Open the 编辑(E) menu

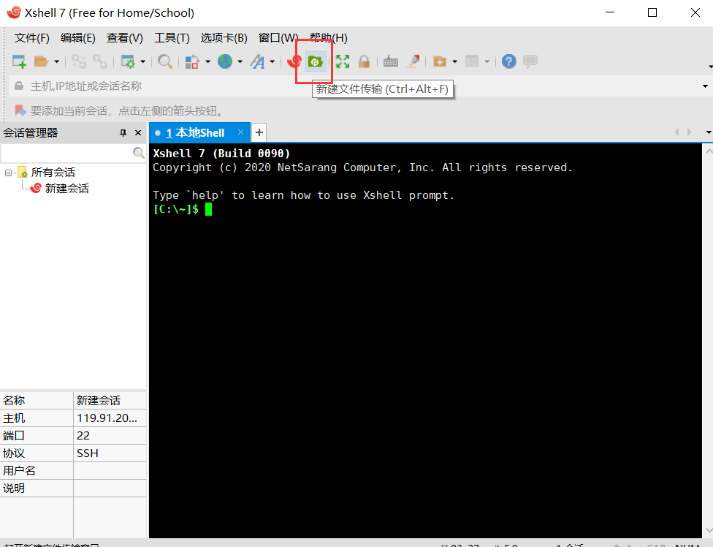point(77,38)
